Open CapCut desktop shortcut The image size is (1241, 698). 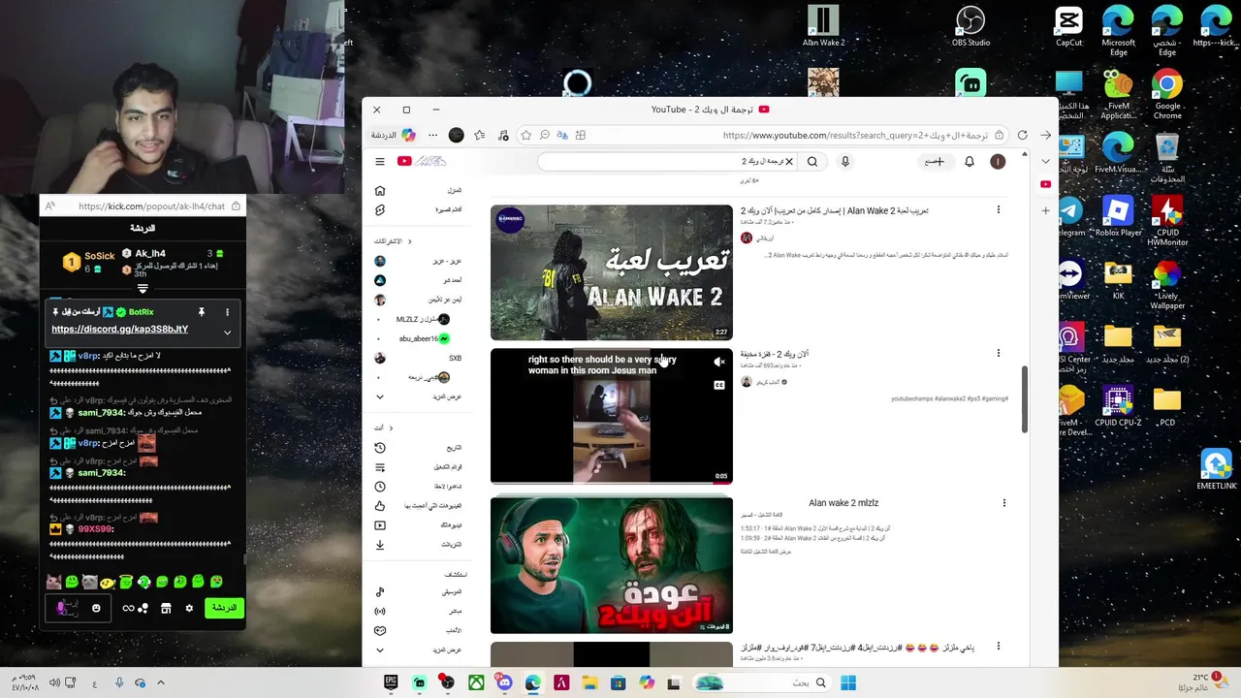[x=1068, y=26]
